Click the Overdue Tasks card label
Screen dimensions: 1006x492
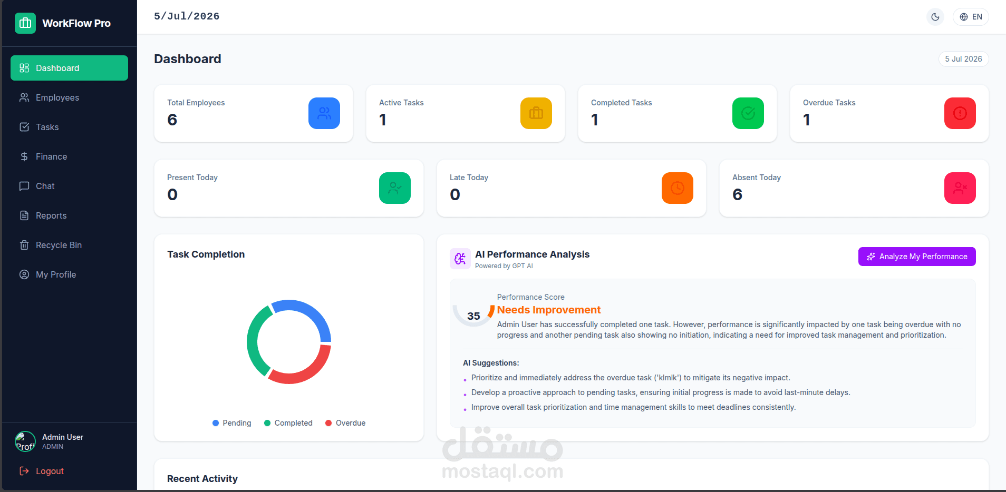click(x=829, y=103)
